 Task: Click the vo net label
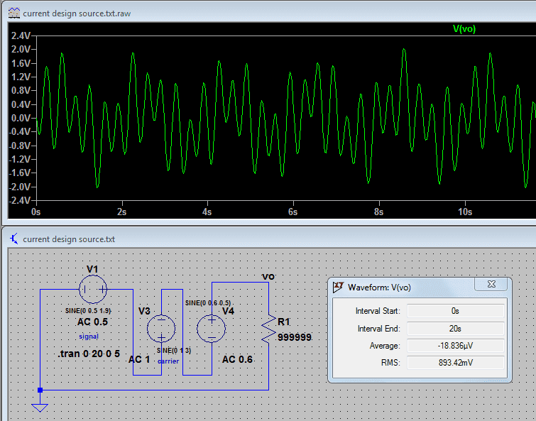point(268,276)
